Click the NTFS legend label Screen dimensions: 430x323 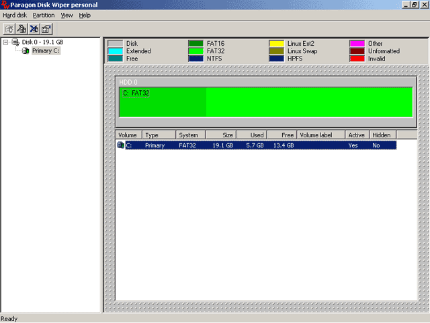[x=214, y=59]
